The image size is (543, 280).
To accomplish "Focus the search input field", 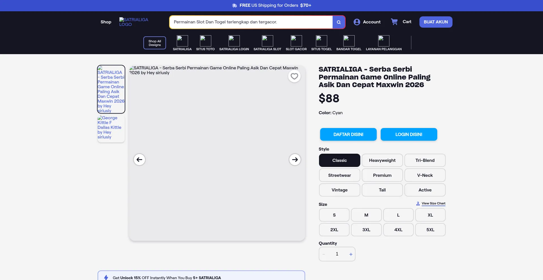I will pyautogui.click(x=251, y=22).
